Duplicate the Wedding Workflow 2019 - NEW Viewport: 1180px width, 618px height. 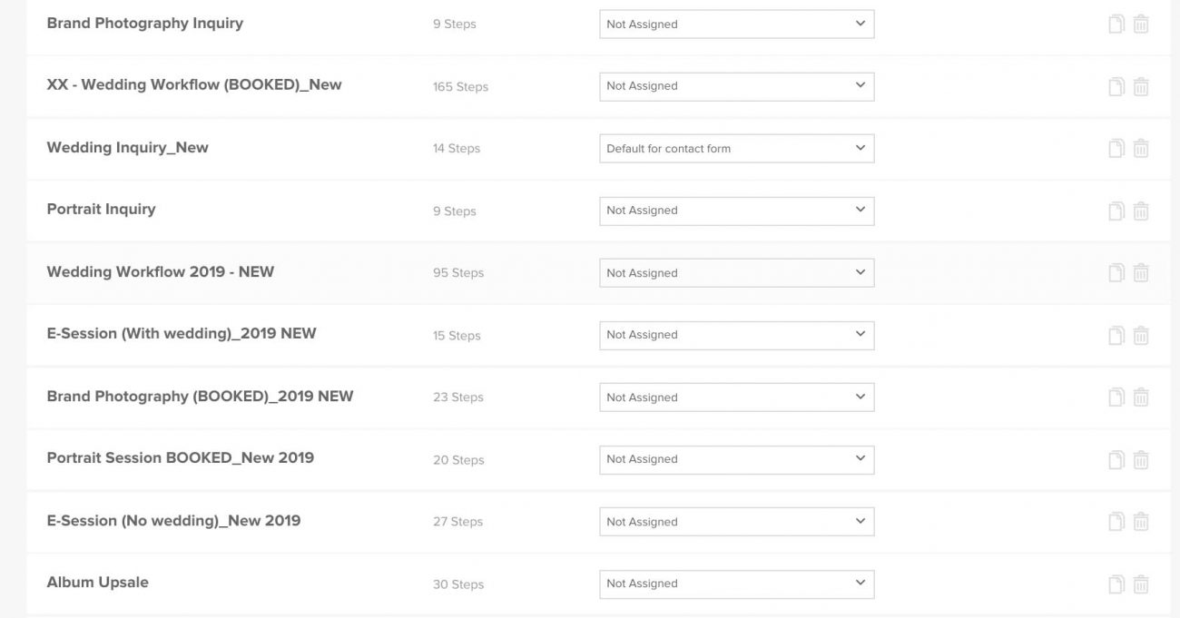1116,273
